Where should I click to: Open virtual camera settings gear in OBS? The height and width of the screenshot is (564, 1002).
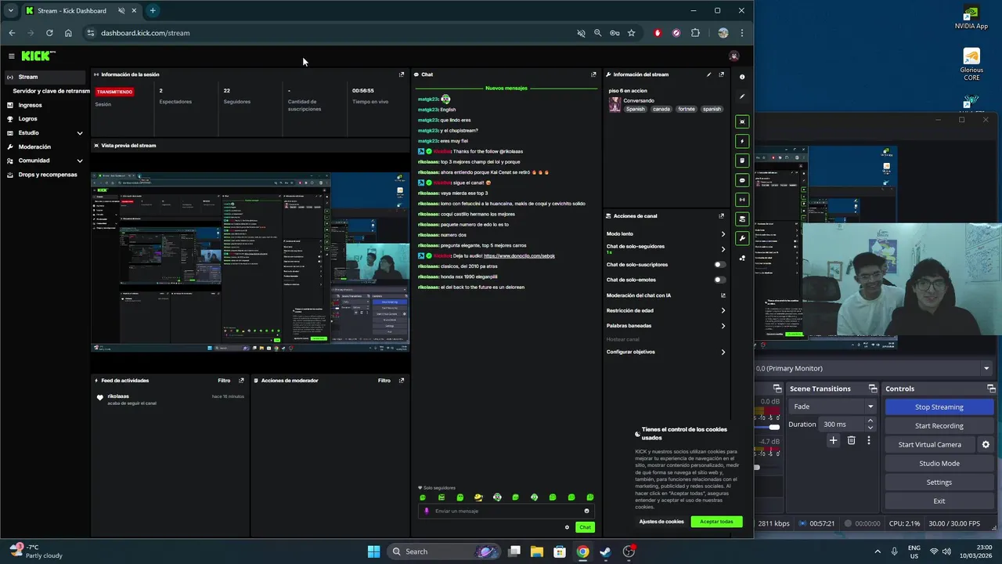[x=986, y=444]
